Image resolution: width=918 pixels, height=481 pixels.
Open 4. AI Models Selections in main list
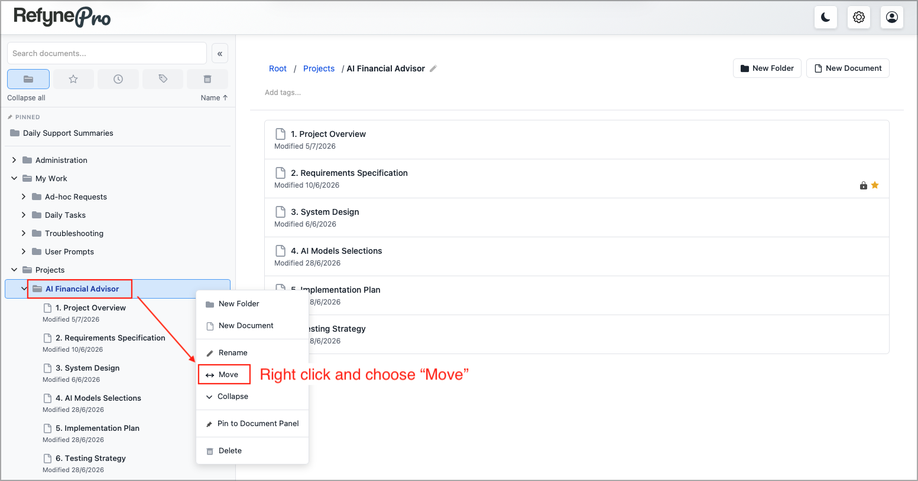coord(577,257)
